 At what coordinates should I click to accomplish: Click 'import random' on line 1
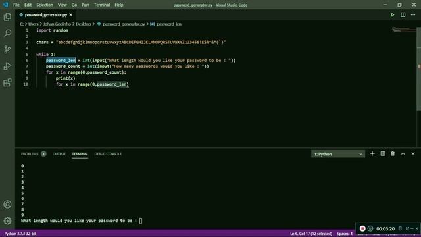coord(52,30)
